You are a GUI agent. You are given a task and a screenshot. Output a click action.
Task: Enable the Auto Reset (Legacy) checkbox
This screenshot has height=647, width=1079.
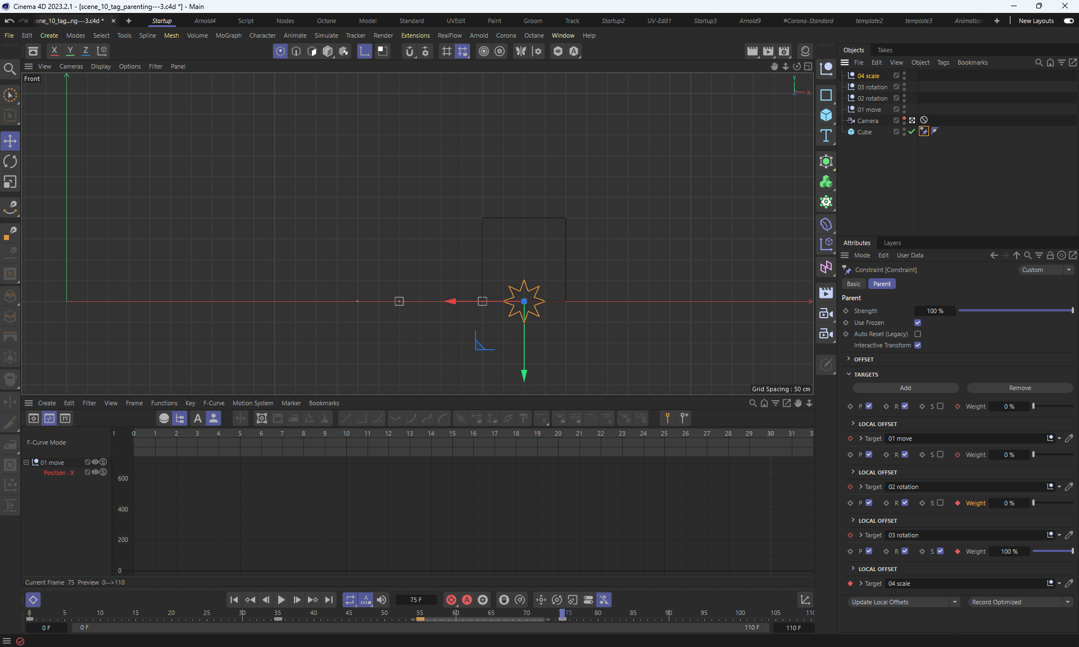point(918,334)
